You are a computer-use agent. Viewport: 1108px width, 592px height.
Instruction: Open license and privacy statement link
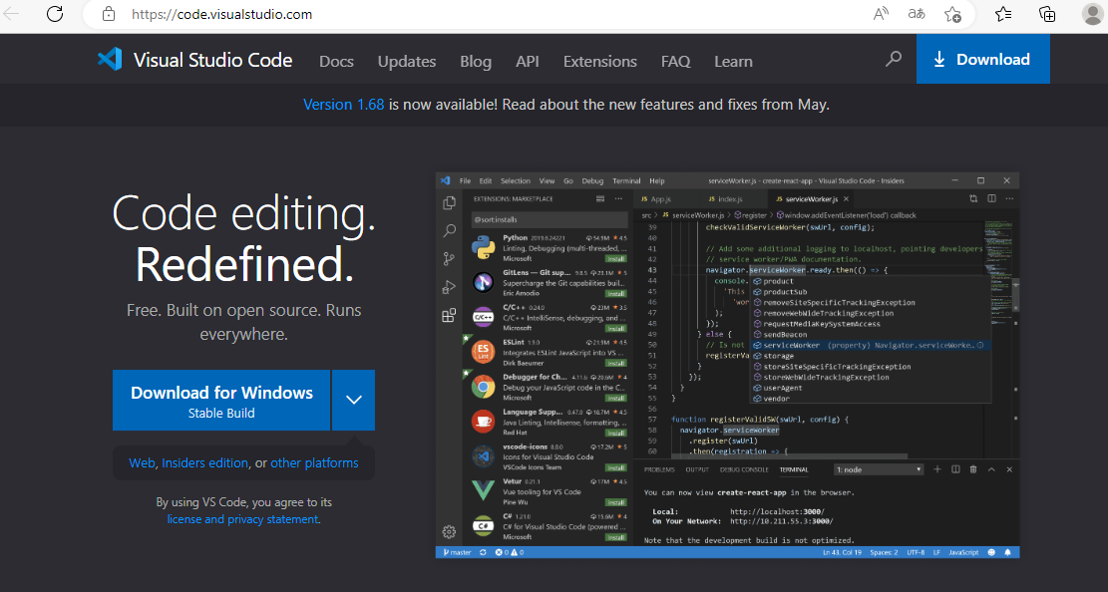coord(243,519)
